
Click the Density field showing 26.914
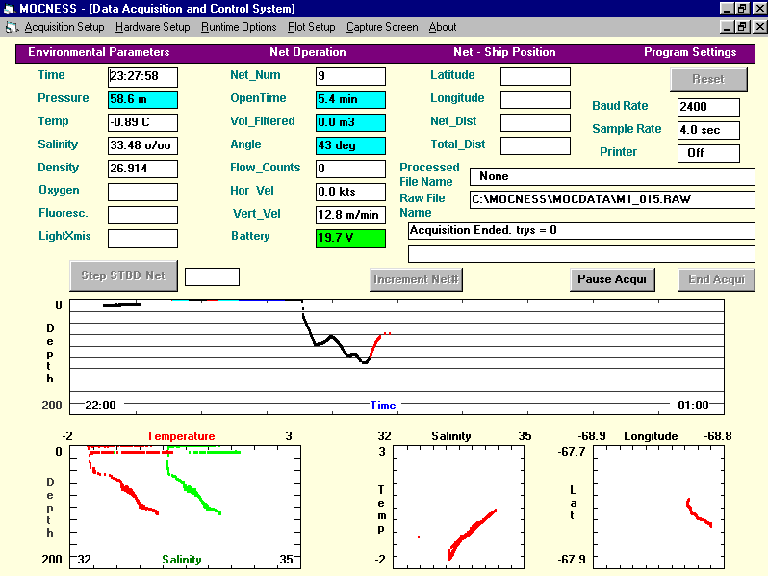pos(142,169)
